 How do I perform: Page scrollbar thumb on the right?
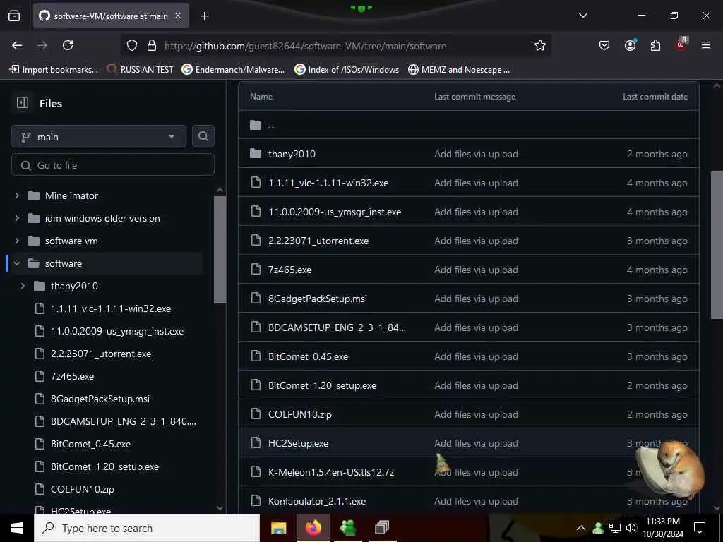(717, 245)
